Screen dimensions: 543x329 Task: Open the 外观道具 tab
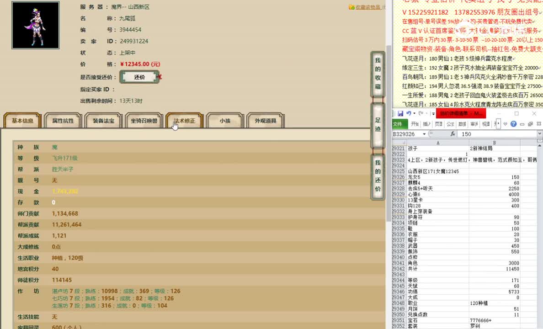tap(265, 120)
